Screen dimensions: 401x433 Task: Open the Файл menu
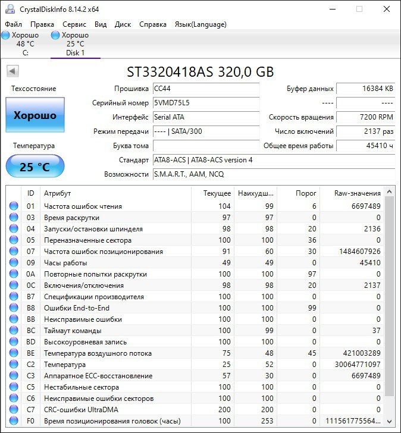coord(13,24)
